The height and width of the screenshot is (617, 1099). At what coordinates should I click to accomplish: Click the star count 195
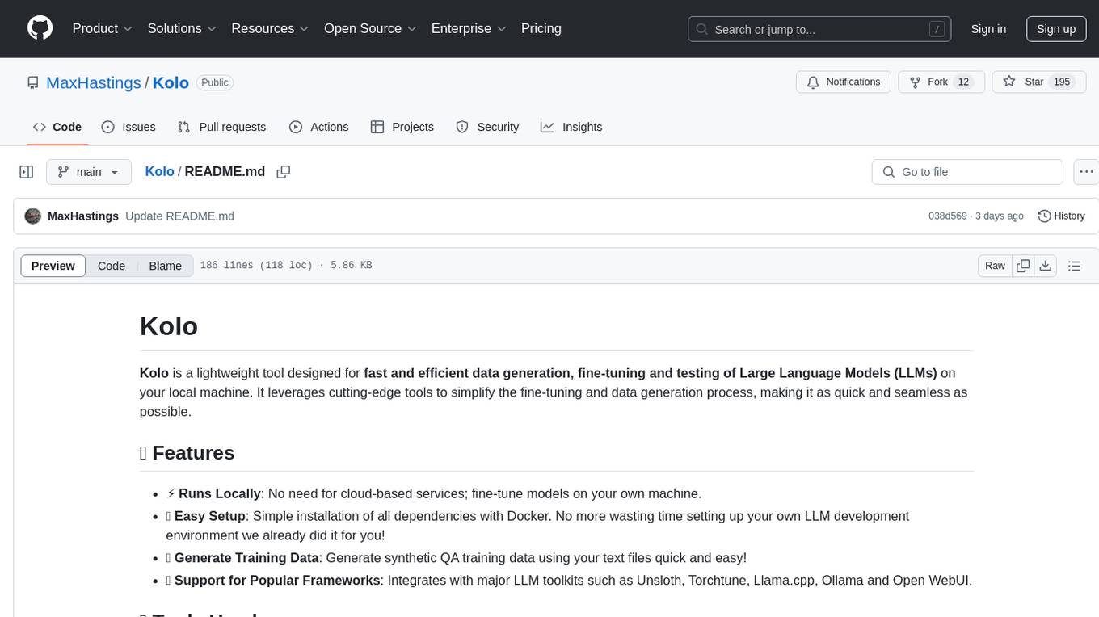[x=1062, y=82]
